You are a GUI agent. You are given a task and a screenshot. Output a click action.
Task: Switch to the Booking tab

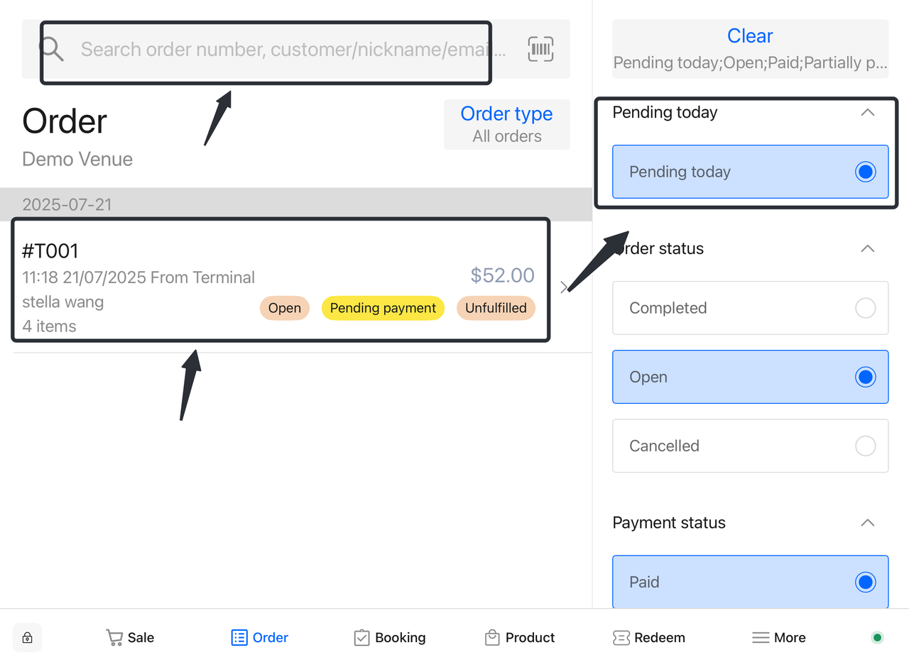(x=390, y=637)
